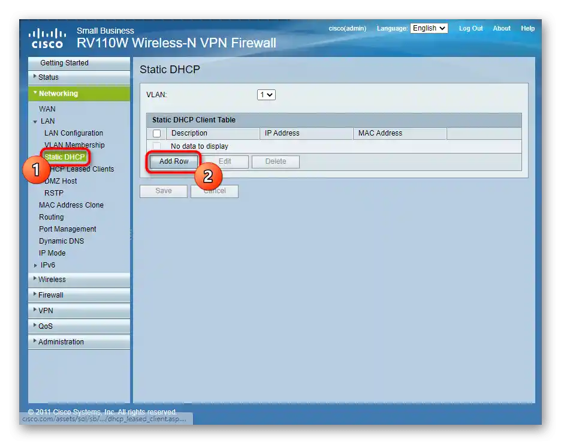This screenshot has width=561, height=444.
Task: Click the Add Row button
Action: tap(174, 161)
